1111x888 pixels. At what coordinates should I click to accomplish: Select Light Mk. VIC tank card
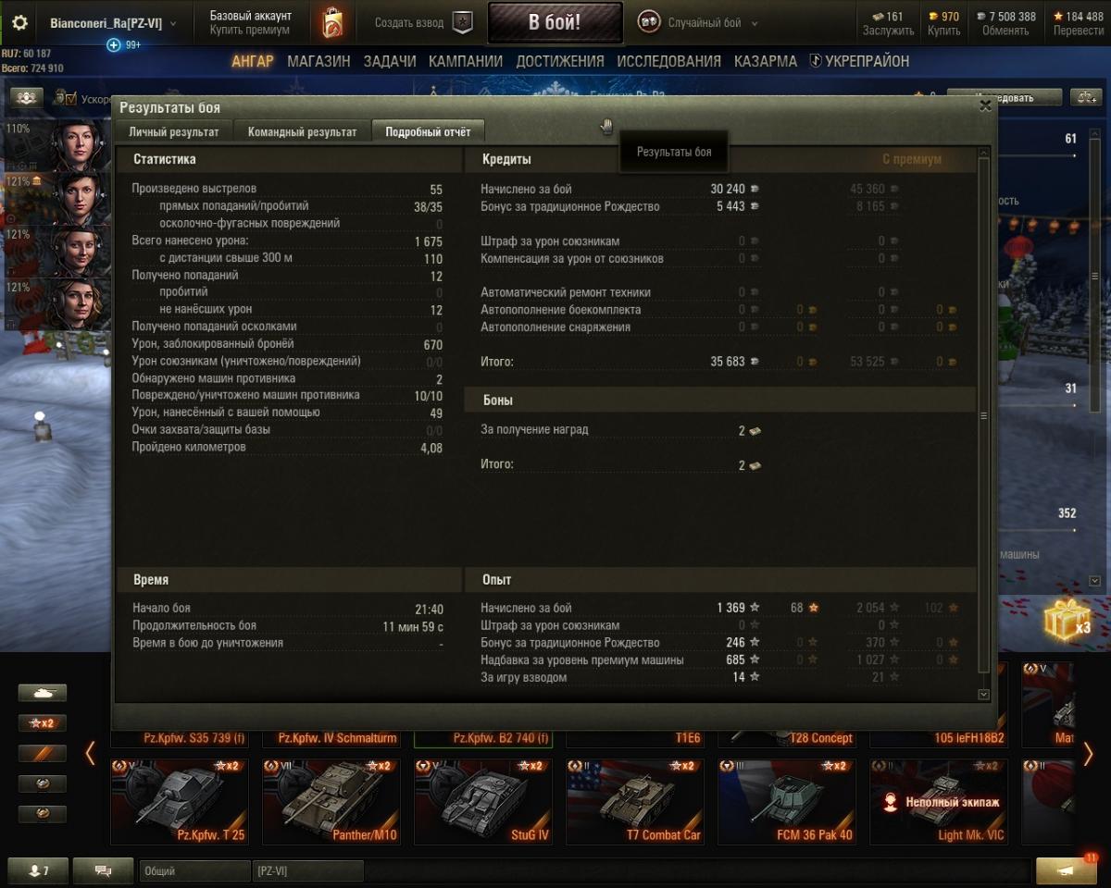[x=938, y=800]
